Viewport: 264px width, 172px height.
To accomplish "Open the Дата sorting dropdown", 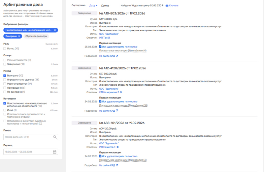I will [x=94, y=6].
